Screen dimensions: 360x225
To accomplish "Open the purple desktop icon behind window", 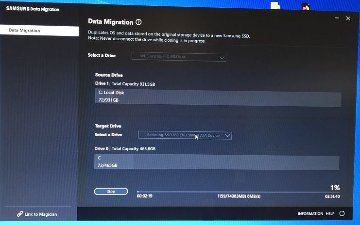I will pyautogui.click(x=306, y=6).
